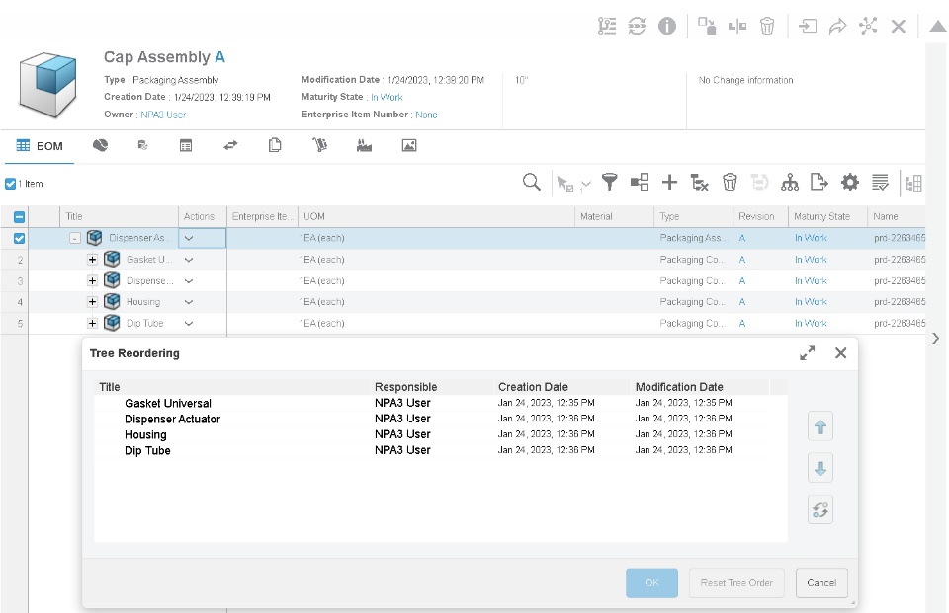Click the In Work maturity state link in header
Screen dimensions: 949x613
pyautogui.click(x=387, y=97)
